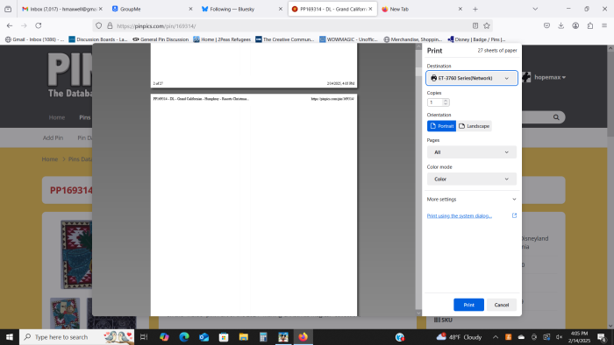Open the 2Peas Refugees bookmark
The image size is (614, 345).
click(222, 39)
